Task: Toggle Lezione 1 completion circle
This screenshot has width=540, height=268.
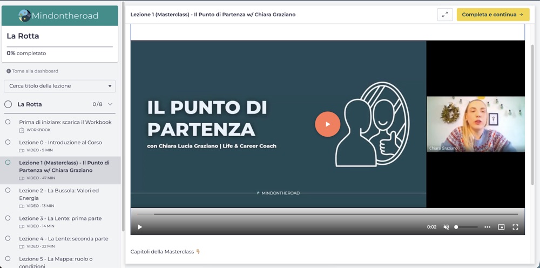Action: pyautogui.click(x=8, y=162)
